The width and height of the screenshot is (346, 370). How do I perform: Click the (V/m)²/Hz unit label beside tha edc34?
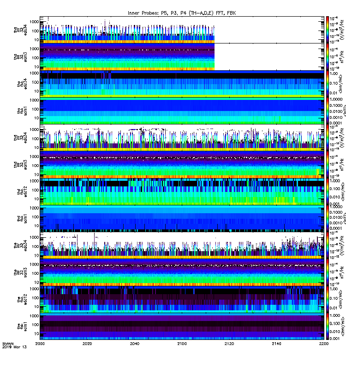pyautogui.click(x=341, y=30)
